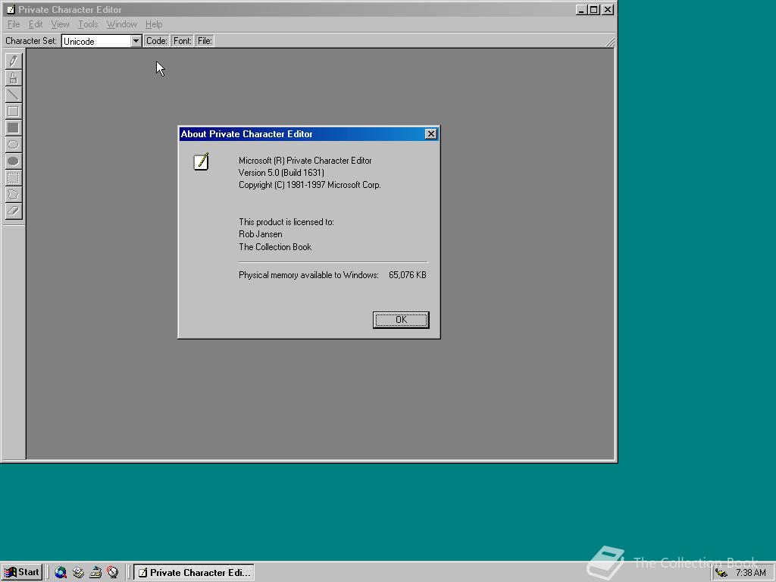The height and width of the screenshot is (582, 776).
Task: Click the Unicode character set field
Action: (96, 41)
